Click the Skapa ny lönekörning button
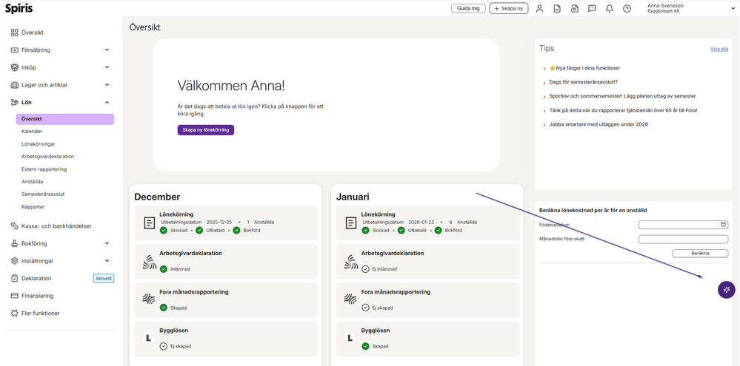The height and width of the screenshot is (366, 740). 205,130
